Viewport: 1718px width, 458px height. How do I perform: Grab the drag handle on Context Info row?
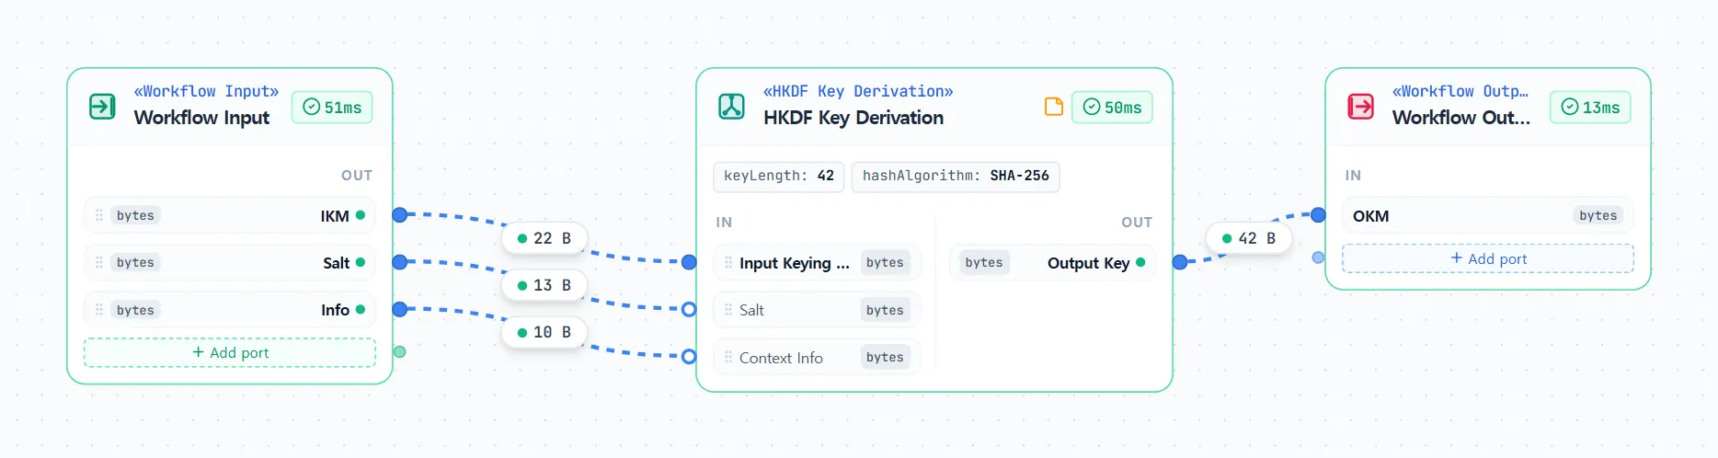(x=728, y=357)
